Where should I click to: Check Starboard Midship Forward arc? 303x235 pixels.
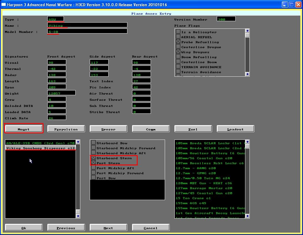click(x=93, y=147)
